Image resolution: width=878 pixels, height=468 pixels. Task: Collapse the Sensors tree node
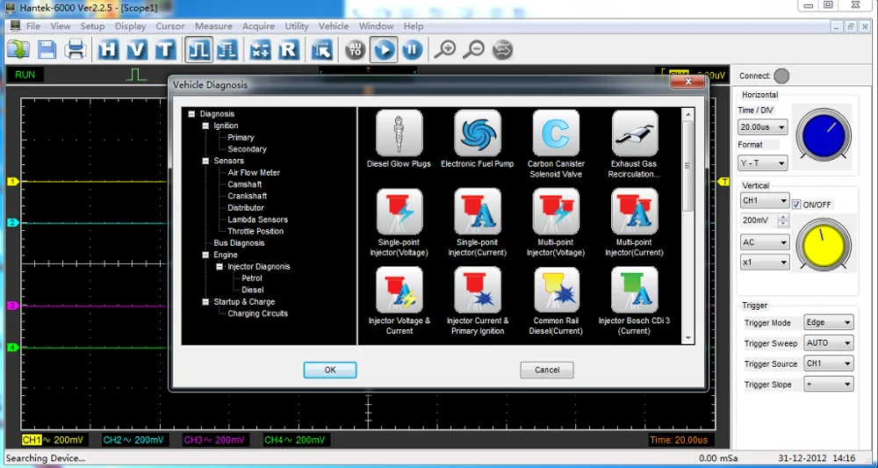pyautogui.click(x=205, y=161)
